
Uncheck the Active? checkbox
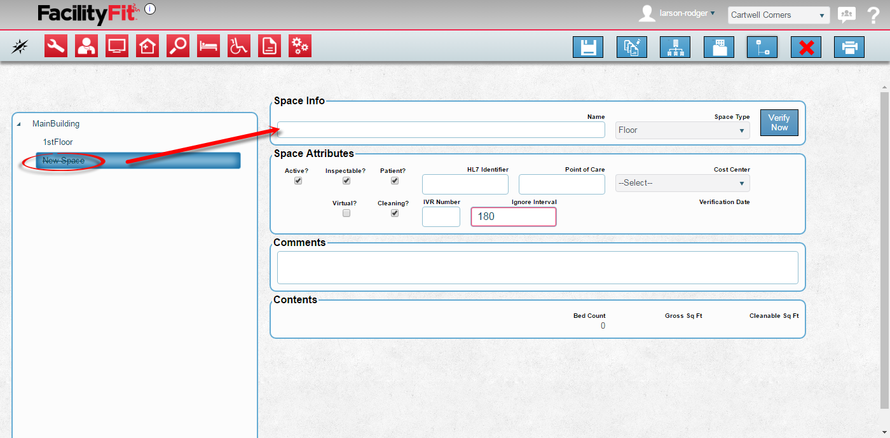[x=298, y=181]
